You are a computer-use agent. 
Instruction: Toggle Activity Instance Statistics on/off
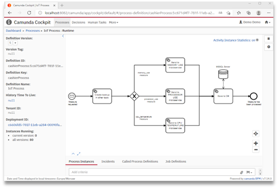point(236,40)
